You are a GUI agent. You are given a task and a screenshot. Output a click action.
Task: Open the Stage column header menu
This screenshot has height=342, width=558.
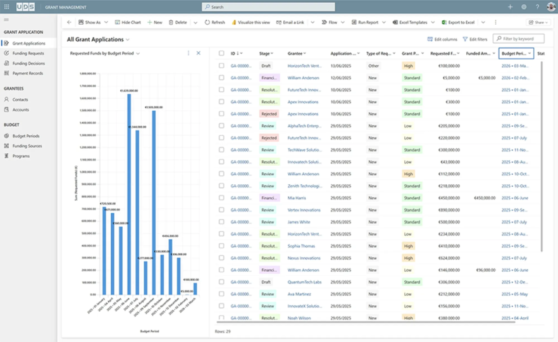[x=266, y=53]
